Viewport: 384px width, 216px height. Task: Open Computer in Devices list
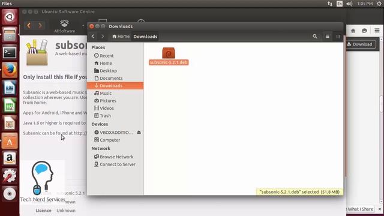click(x=115, y=140)
